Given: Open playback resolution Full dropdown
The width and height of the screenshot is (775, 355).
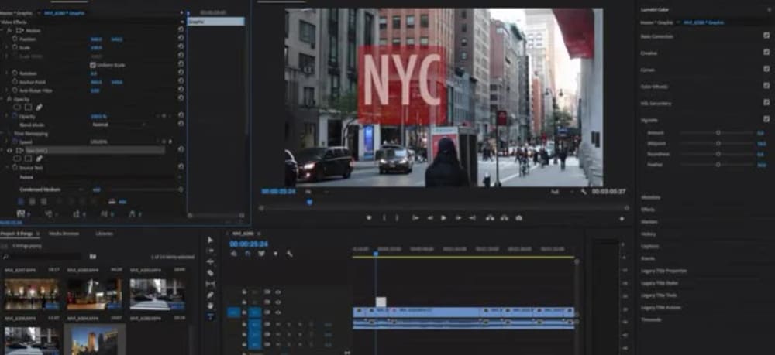Looking at the screenshot, I should pos(562,192).
